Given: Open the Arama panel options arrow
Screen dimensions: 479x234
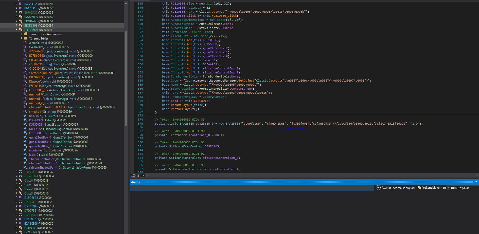Looking at the screenshot, I should [x=476, y=182].
